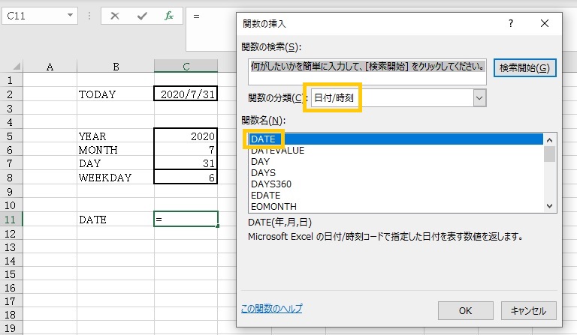Screen dimensions: 577x335
Task: Select column A header
Action: pos(50,67)
